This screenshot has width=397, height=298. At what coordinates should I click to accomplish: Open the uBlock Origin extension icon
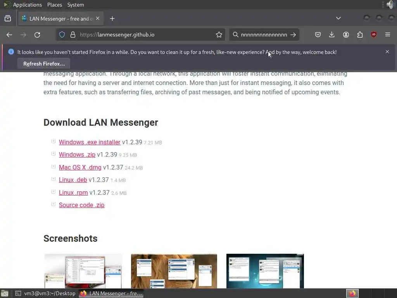coord(374,35)
